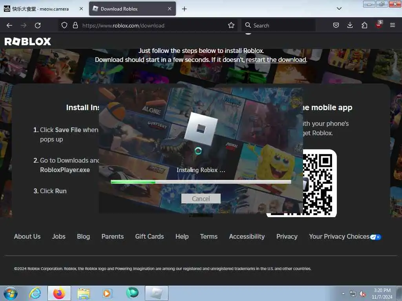Image resolution: width=402 pixels, height=301 pixels.
Task: Select the Download Roblox tab
Action: (132, 9)
